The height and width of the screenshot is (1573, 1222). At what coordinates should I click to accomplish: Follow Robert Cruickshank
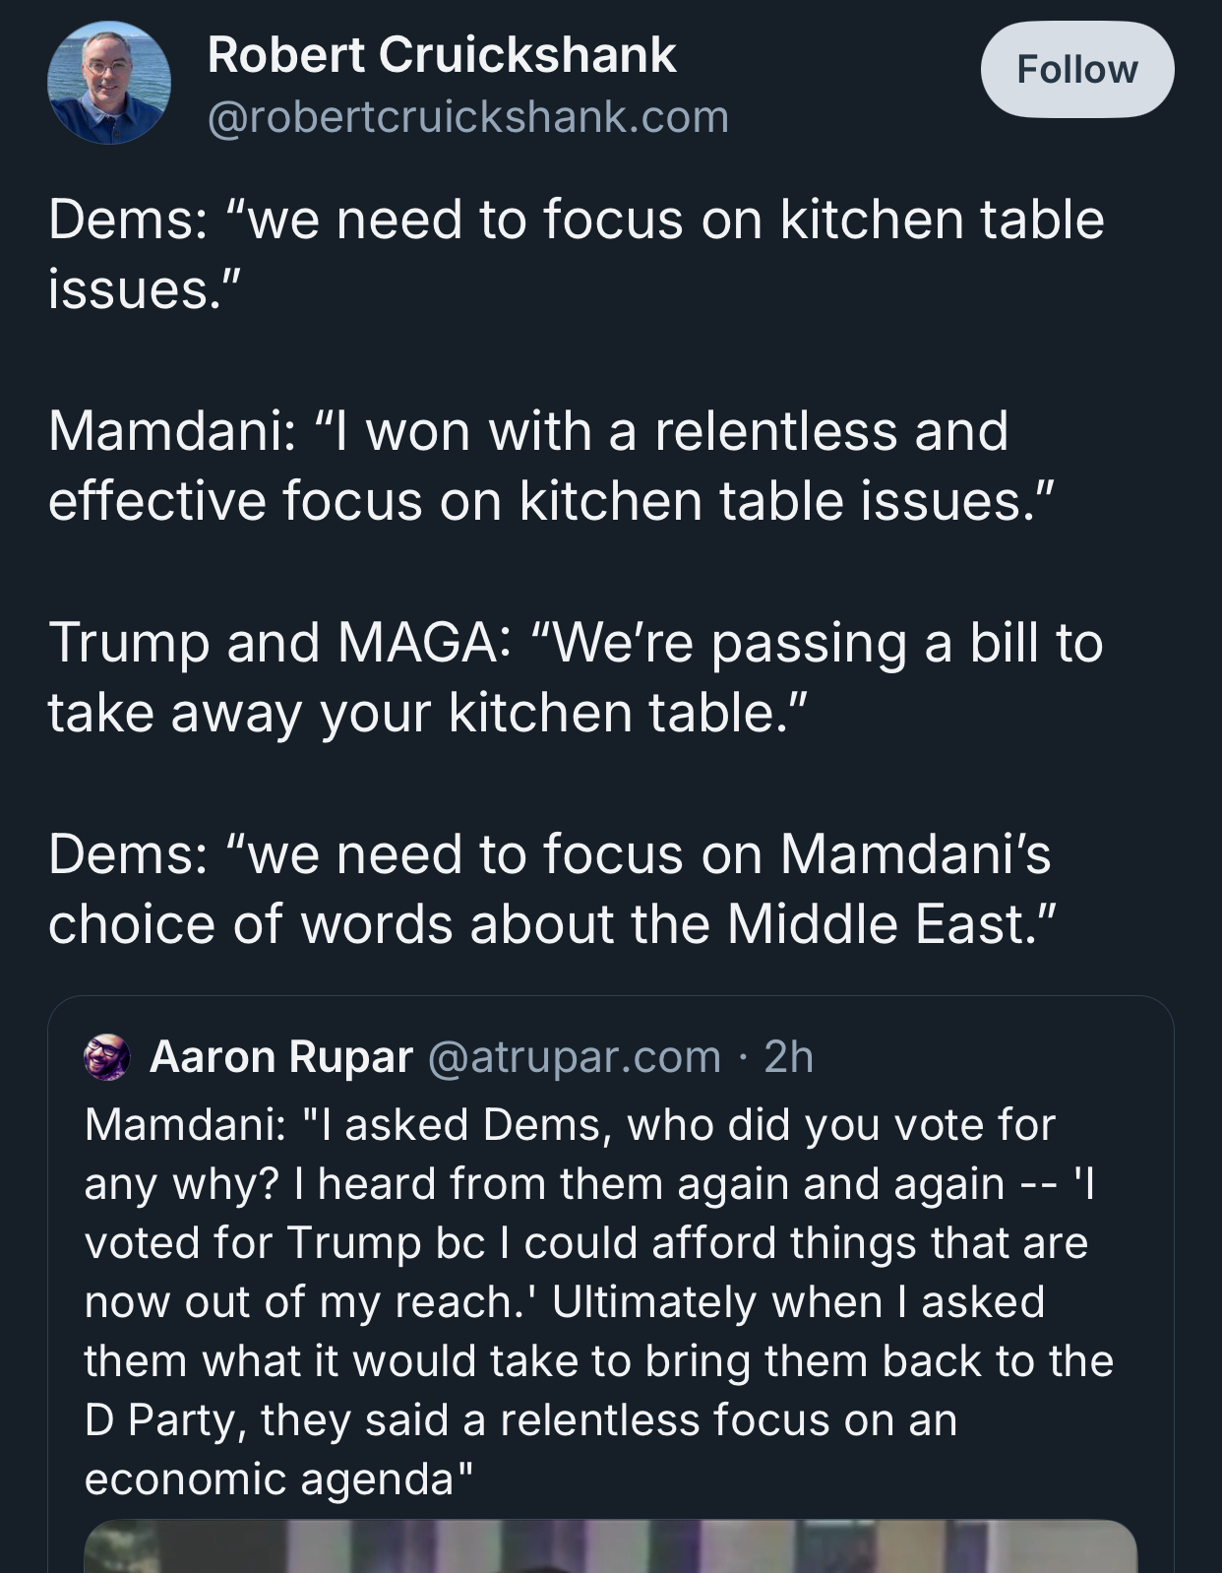tap(1076, 70)
